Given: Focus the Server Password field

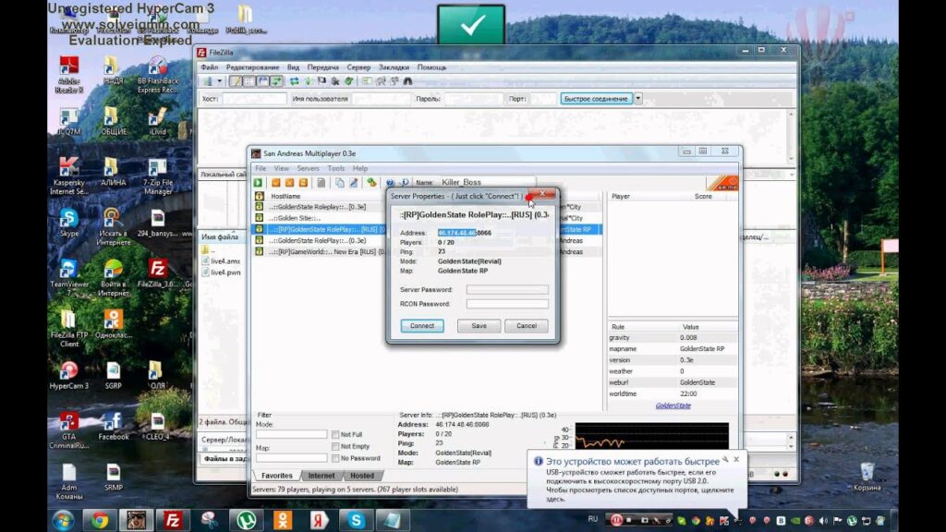Looking at the screenshot, I should point(507,289).
